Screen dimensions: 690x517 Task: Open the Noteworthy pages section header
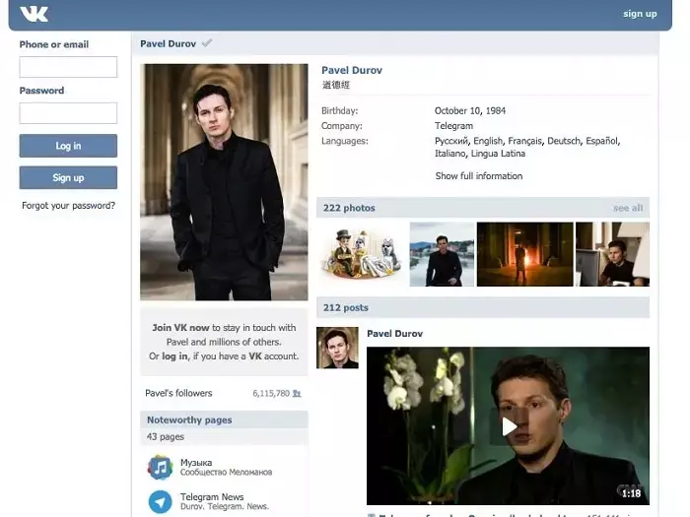click(x=189, y=420)
